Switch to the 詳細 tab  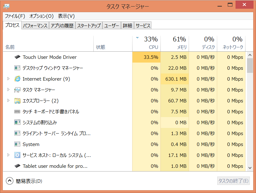pyautogui.click(x=128, y=26)
